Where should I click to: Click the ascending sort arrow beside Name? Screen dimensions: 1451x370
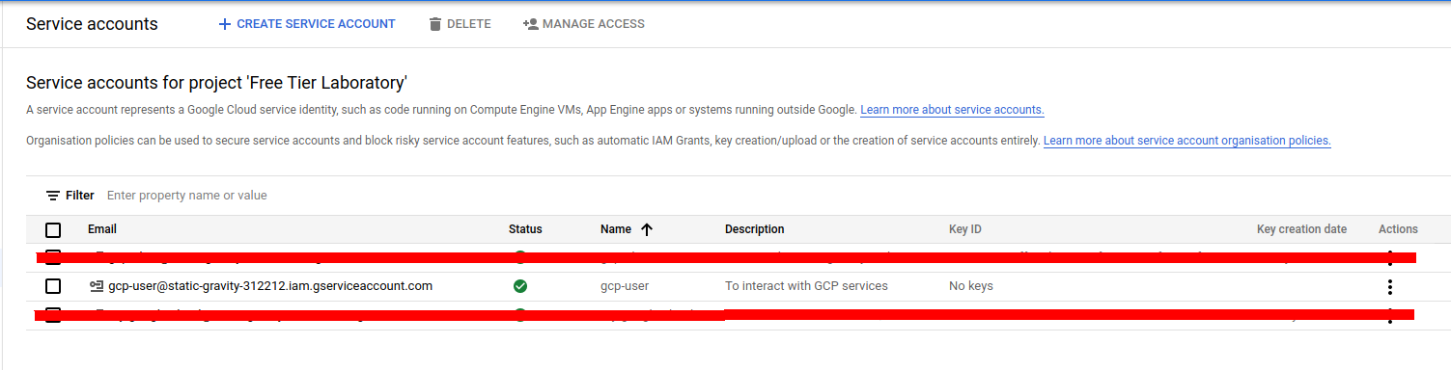click(647, 229)
